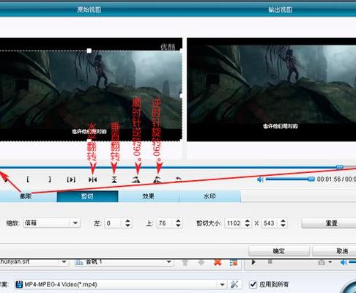Flip video horizontally (水平翻转)

pyautogui.click(x=92, y=179)
